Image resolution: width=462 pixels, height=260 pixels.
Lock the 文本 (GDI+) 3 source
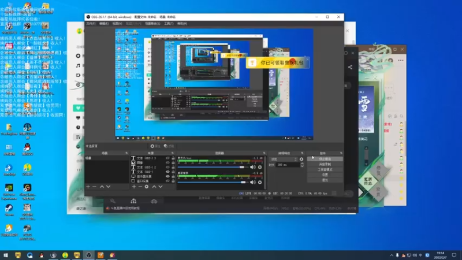pos(173,158)
